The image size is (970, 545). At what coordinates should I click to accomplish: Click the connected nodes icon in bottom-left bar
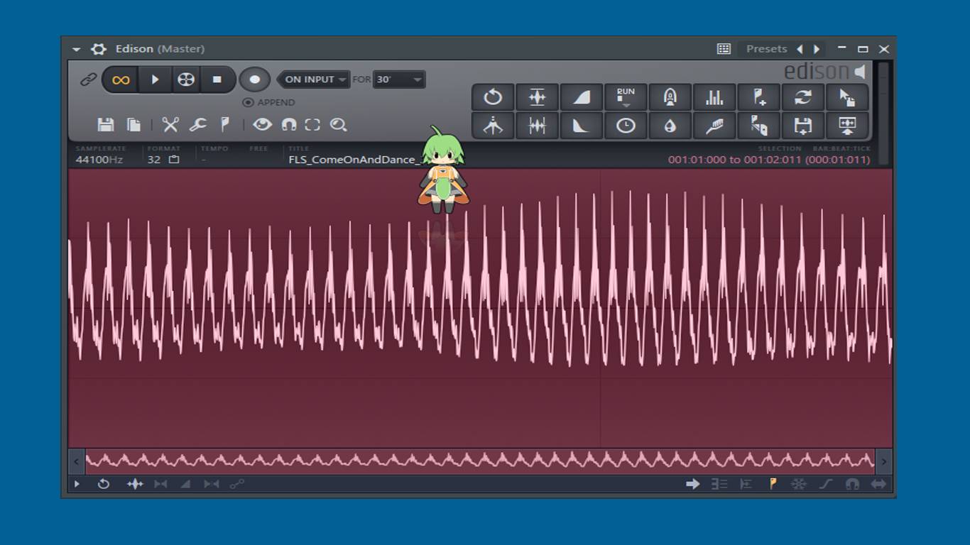(236, 484)
